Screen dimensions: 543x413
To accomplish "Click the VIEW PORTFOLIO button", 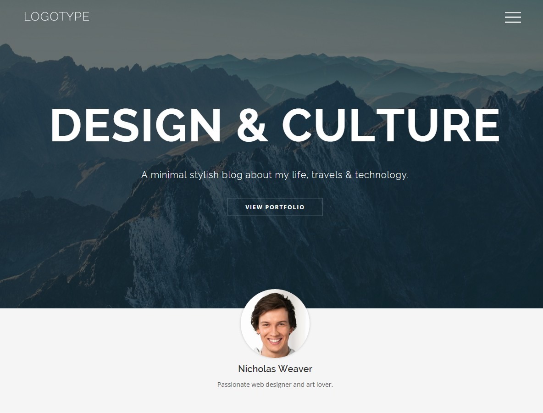I will [x=275, y=207].
